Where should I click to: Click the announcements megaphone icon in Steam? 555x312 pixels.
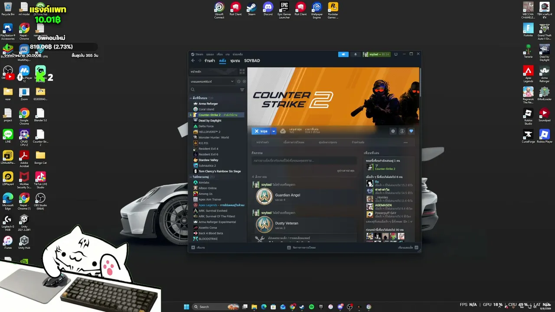coord(343,54)
